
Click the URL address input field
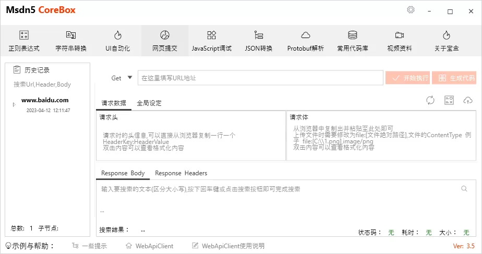tap(260, 78)
